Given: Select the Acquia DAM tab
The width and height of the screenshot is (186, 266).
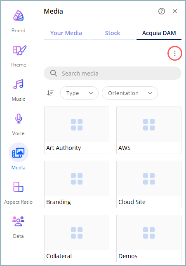Looking at the screenshot, I should (x=159, y=33).
